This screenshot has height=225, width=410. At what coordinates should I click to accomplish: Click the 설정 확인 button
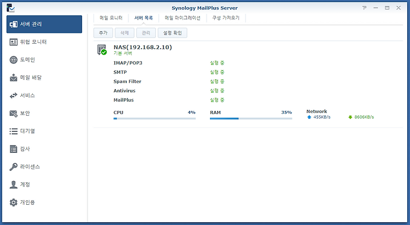point(172,33)
